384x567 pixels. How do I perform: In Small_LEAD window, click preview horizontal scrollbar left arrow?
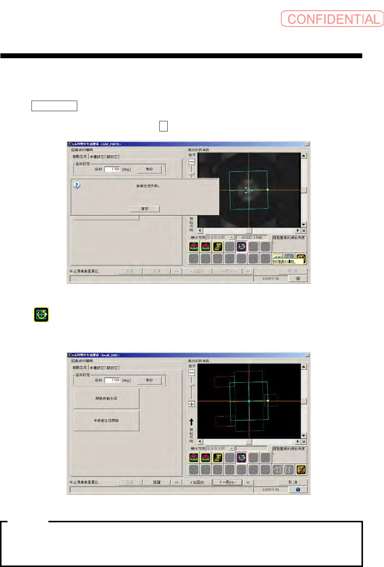pyautogui.click(x=200, y=442)
